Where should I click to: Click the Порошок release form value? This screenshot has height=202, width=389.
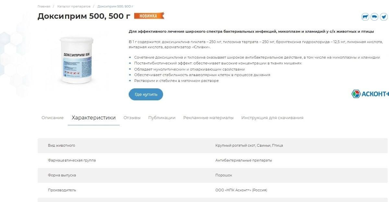click(x=224, y=175)
